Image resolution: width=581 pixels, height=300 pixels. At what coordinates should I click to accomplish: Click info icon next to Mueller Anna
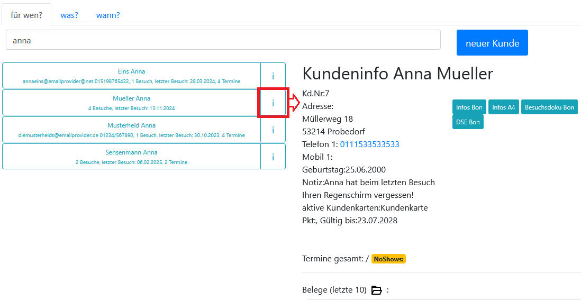(273, 103)
